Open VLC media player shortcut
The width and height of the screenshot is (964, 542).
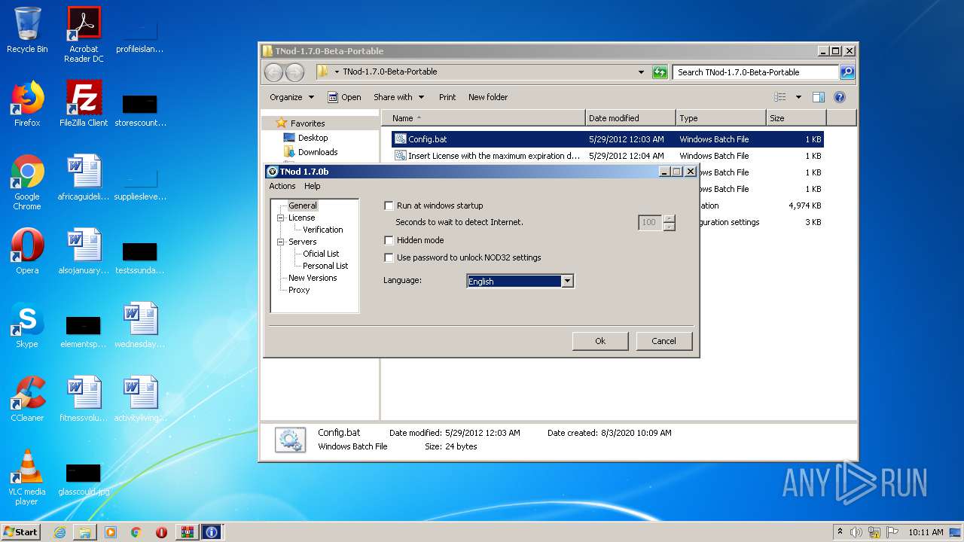(x=27, y=477)
